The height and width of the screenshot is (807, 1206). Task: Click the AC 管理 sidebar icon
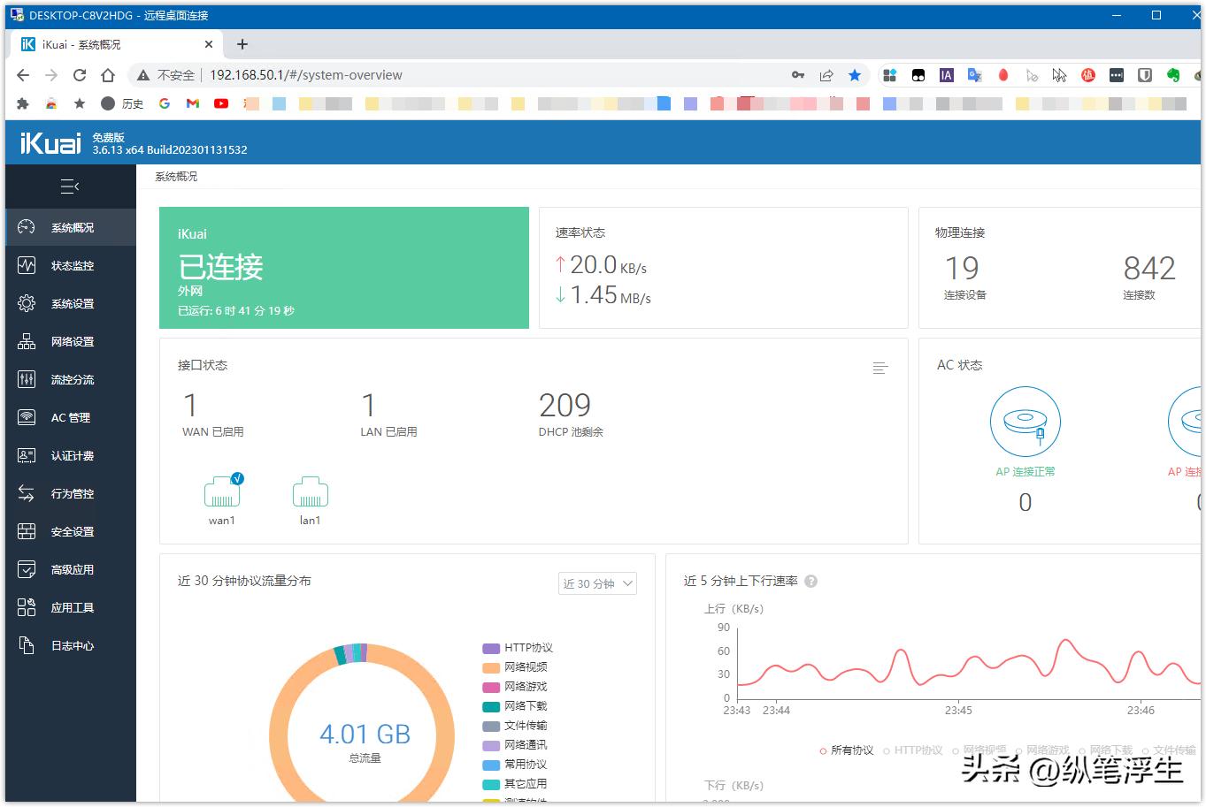(71, 417)
